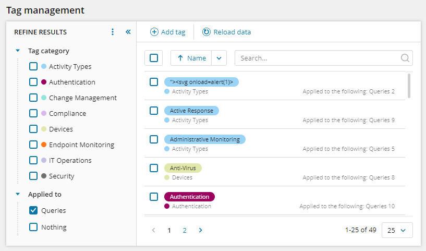The height and width of the screenshot is (251, 426).
Task: Click the blue Activity Types color dot in filters
Action: tap(44, 66)
